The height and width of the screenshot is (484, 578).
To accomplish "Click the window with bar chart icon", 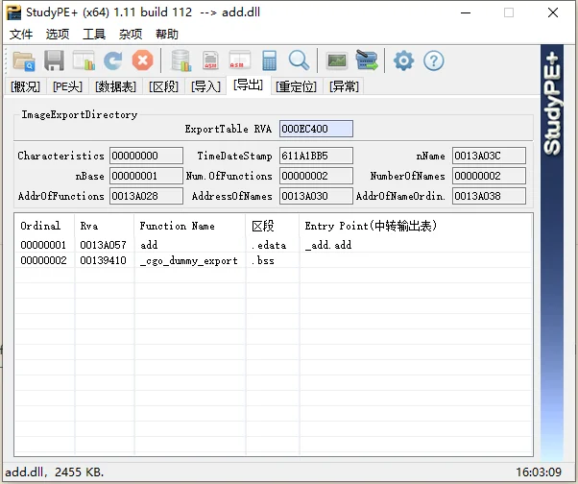I will coord(84,60).
